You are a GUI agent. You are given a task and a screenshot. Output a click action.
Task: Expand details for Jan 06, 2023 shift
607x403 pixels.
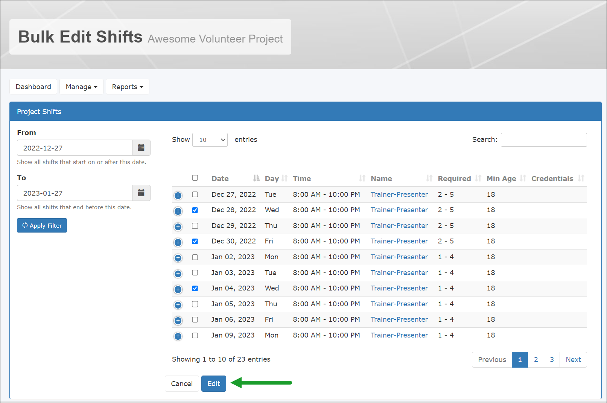click(x=178, y=321)
